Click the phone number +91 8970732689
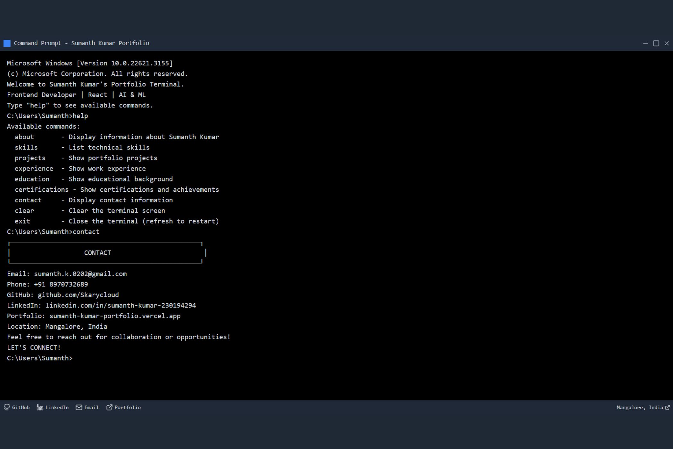This screenshot has width=673, height=449. 61,284
